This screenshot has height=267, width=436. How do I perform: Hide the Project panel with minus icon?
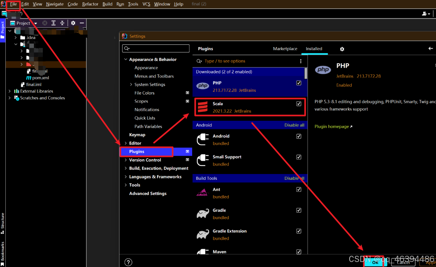(x=82, y=23)
